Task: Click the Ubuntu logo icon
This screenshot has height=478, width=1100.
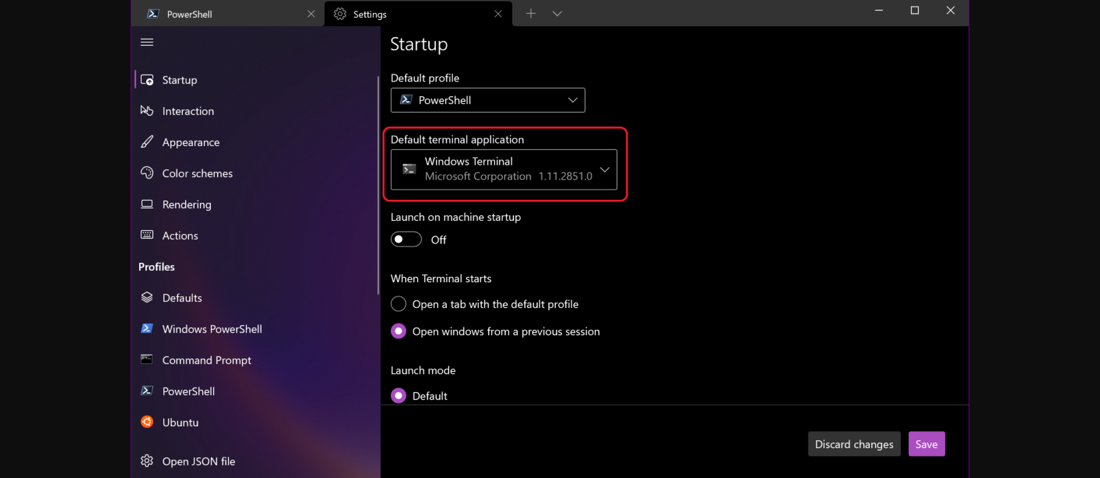Action: pyautogui.click(x=147, y=422)
